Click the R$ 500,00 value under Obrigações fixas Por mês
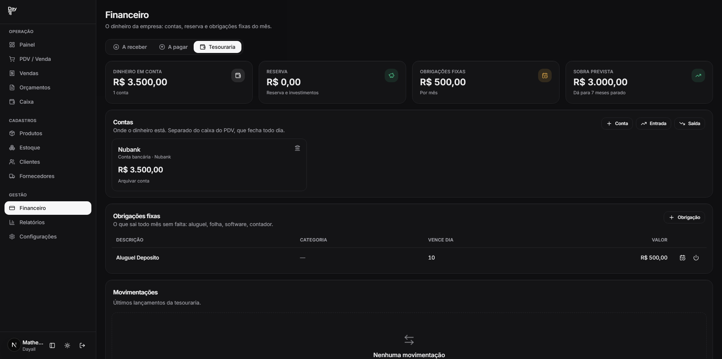The width and height of the screenshot is (722, 359). pos(443,82)
